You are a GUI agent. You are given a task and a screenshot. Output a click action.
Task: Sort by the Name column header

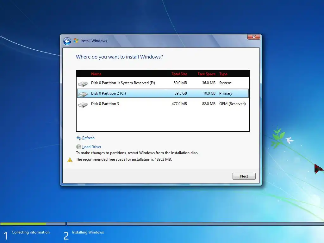[x=96, y=74]
